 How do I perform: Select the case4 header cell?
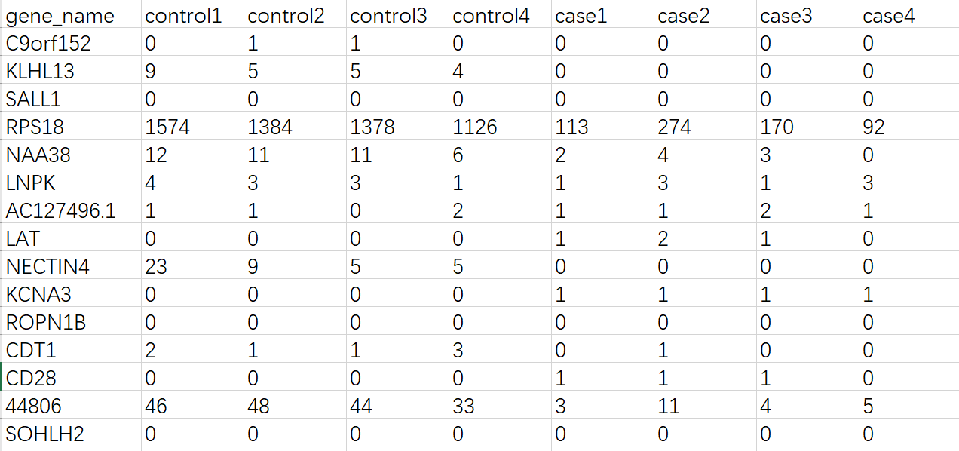coord(889,16)
